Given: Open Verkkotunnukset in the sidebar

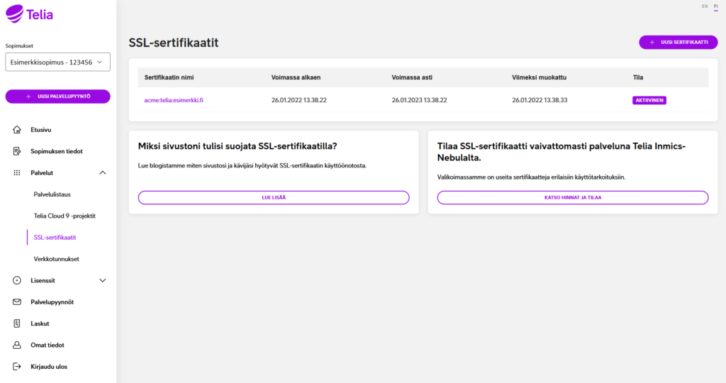Looking at the screenshot, I should pyautogui.click(x=57, y=259).
